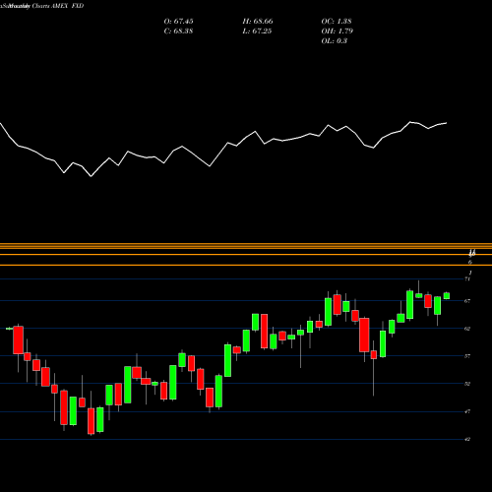The height and width of the screenshot is (492, 492).
Task: Select the close value 'C: 68.38'
Action: click(x=178, y=31)
